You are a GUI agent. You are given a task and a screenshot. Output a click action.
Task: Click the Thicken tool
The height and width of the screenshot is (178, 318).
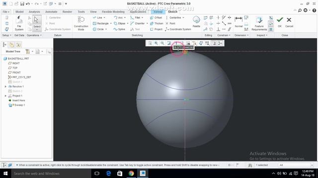pyautogui.click(x=157, y=23)
